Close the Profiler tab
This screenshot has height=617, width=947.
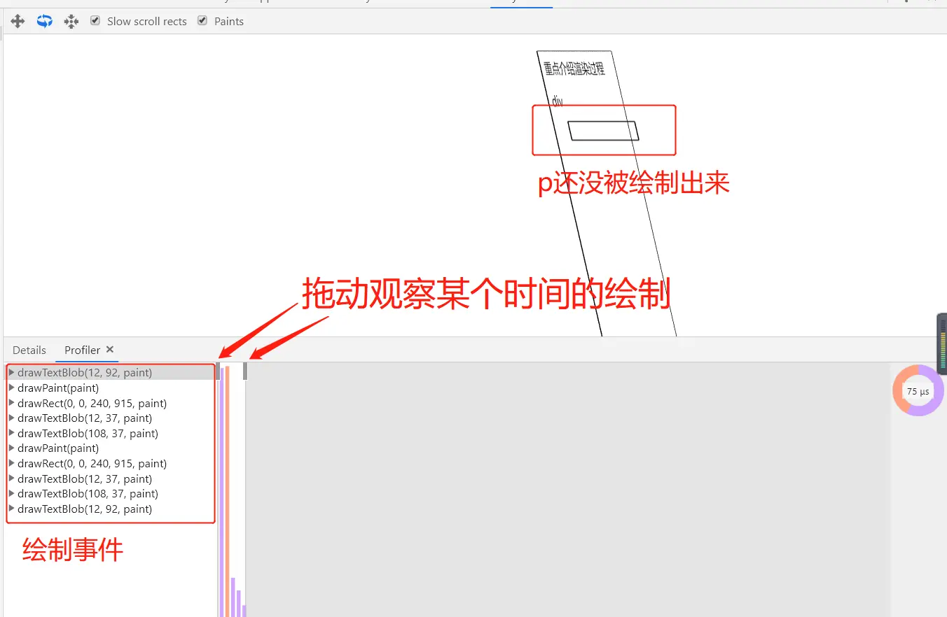pyautogui.click(x=110, y=349)
